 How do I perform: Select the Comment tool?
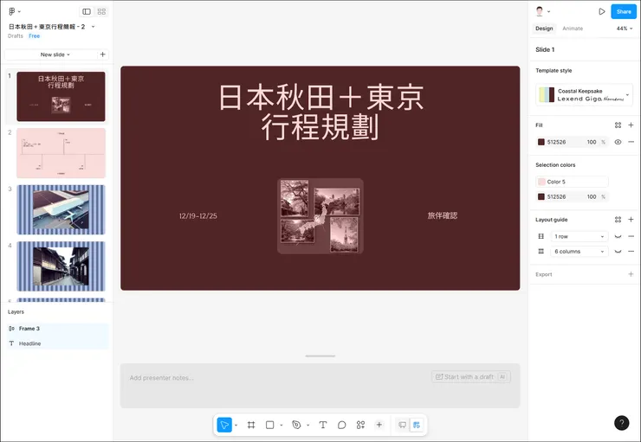342,425
